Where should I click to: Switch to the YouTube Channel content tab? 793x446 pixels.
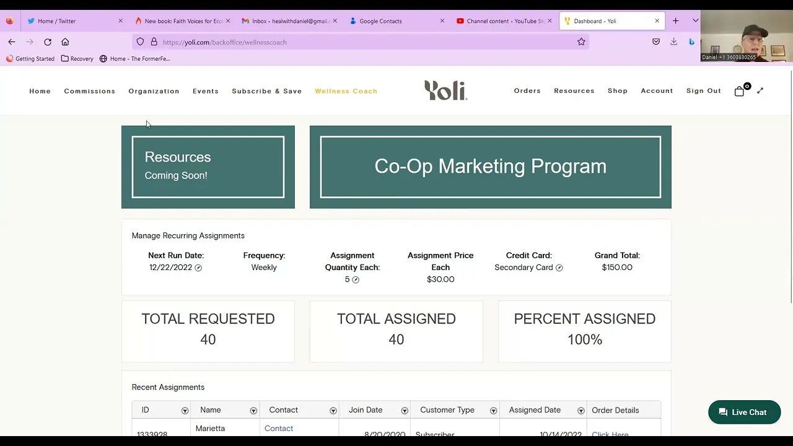(x=503, y=20)
